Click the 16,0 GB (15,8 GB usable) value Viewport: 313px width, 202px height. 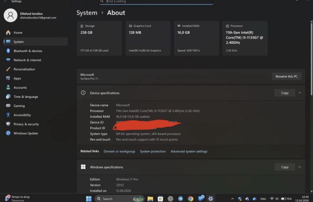pos(133,117)
